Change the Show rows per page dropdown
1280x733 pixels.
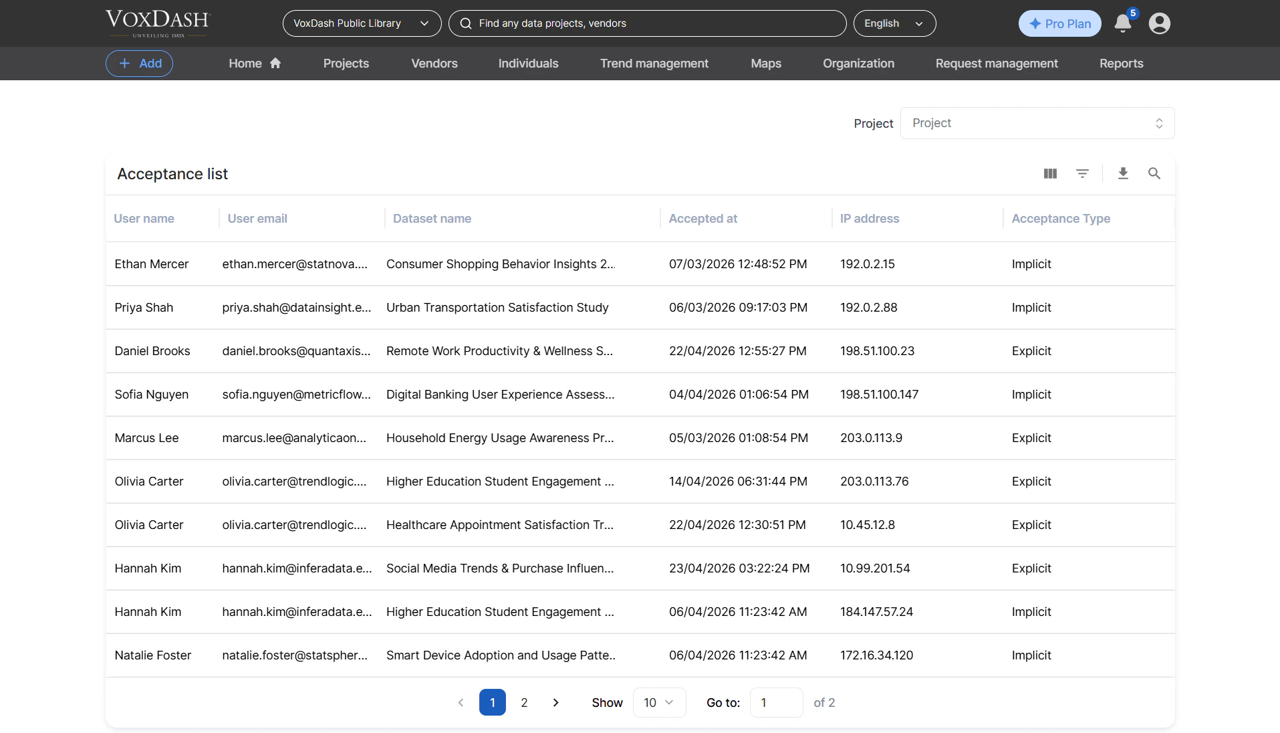[x=659, y=703]
